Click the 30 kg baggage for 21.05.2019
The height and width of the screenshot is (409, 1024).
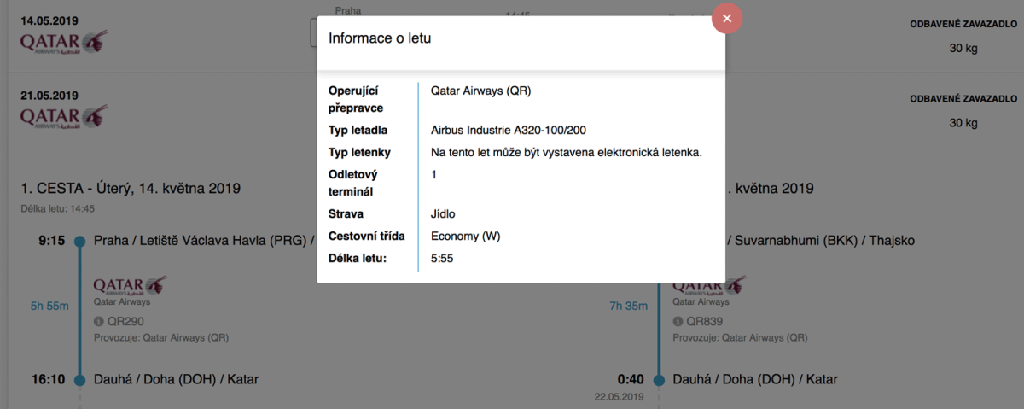(963, 122)
